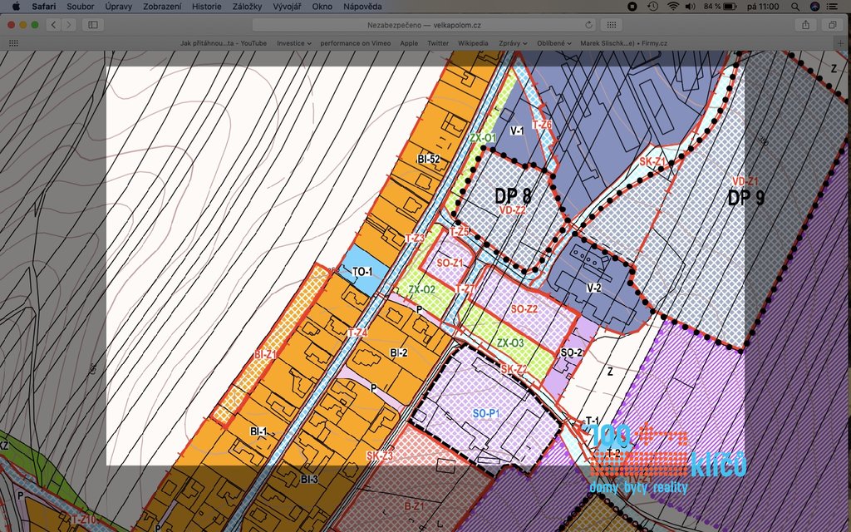Click the battery status icon
Screen dimensions: 851x532
[x=730, y=7]
